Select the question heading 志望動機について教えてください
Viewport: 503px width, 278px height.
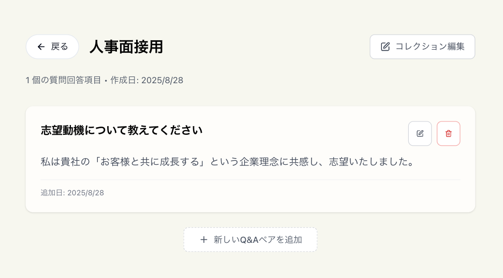[122, 130]
